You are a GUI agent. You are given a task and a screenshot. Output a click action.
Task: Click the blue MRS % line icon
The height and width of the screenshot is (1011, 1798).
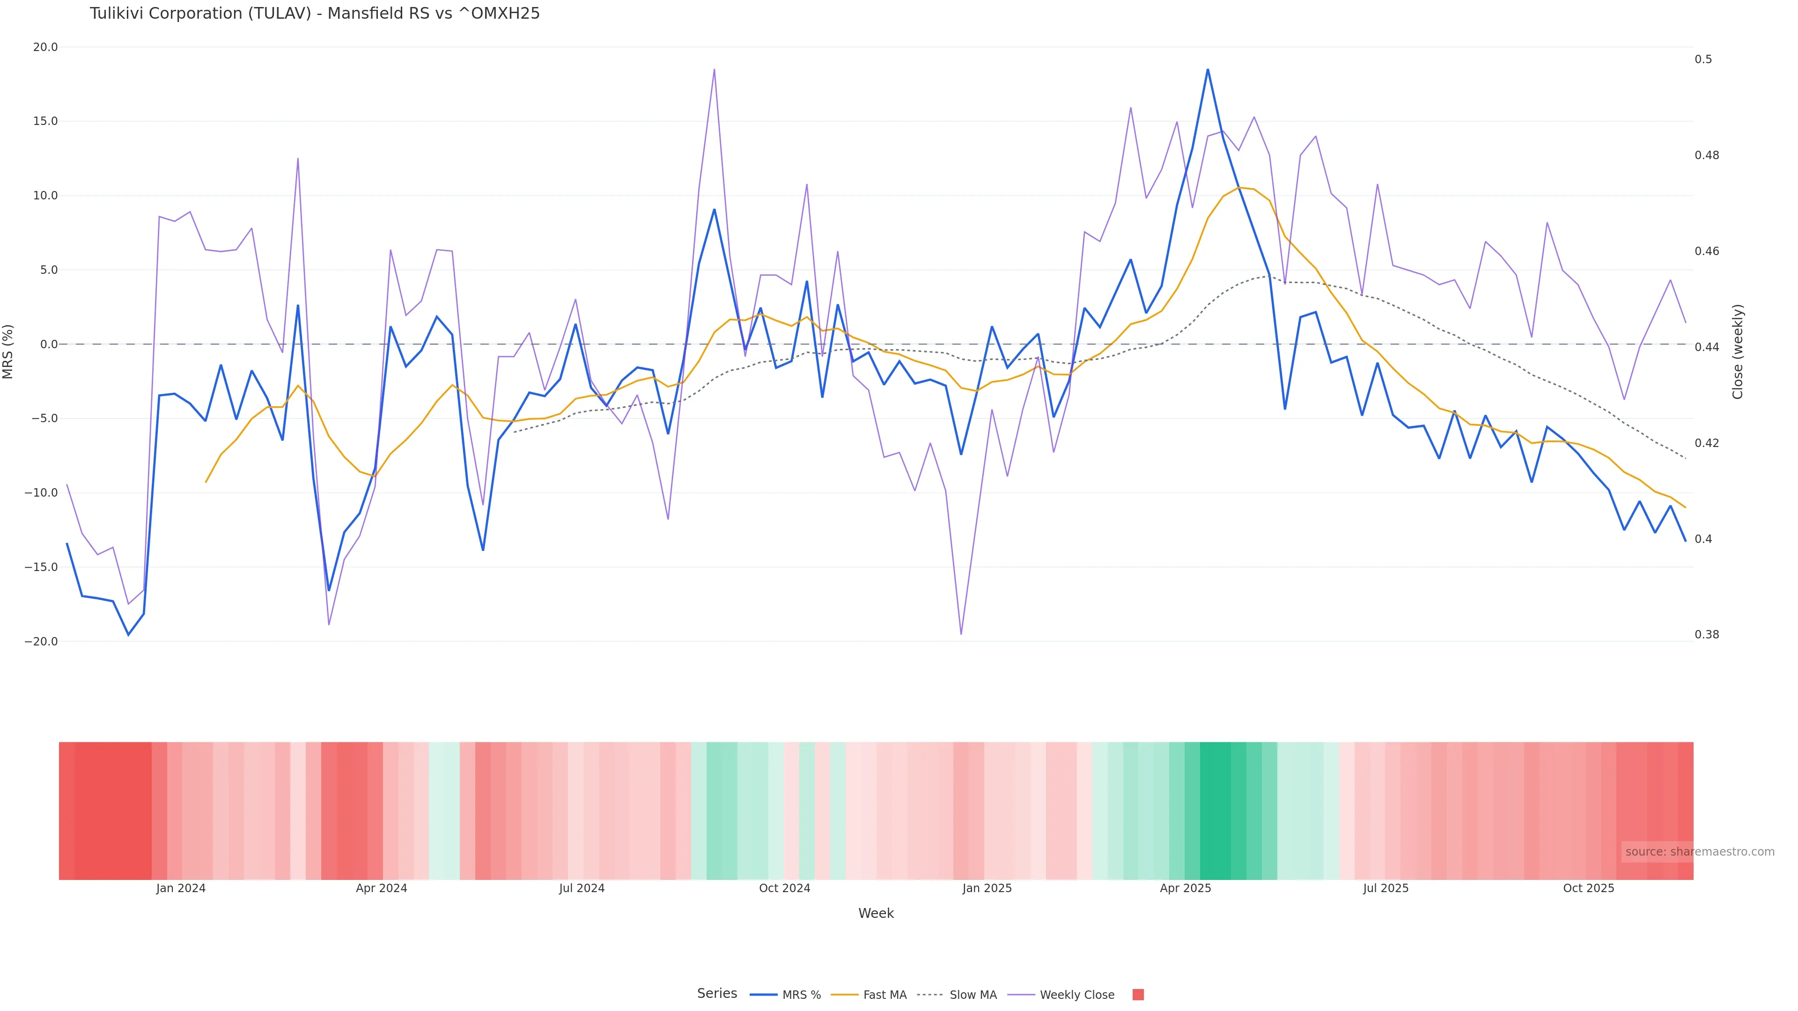pos(764,995)
